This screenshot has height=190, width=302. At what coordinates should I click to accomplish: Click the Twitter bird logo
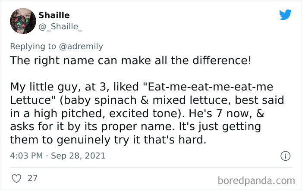point(285,15)
